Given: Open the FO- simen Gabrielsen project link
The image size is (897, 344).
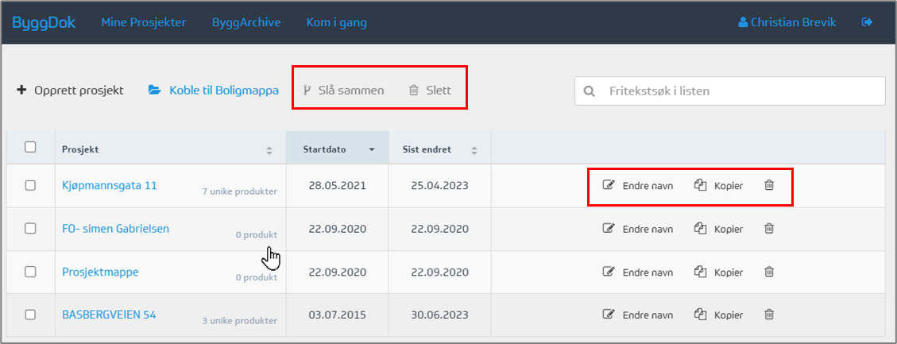Looking at the screenshot, I should 115,229.
